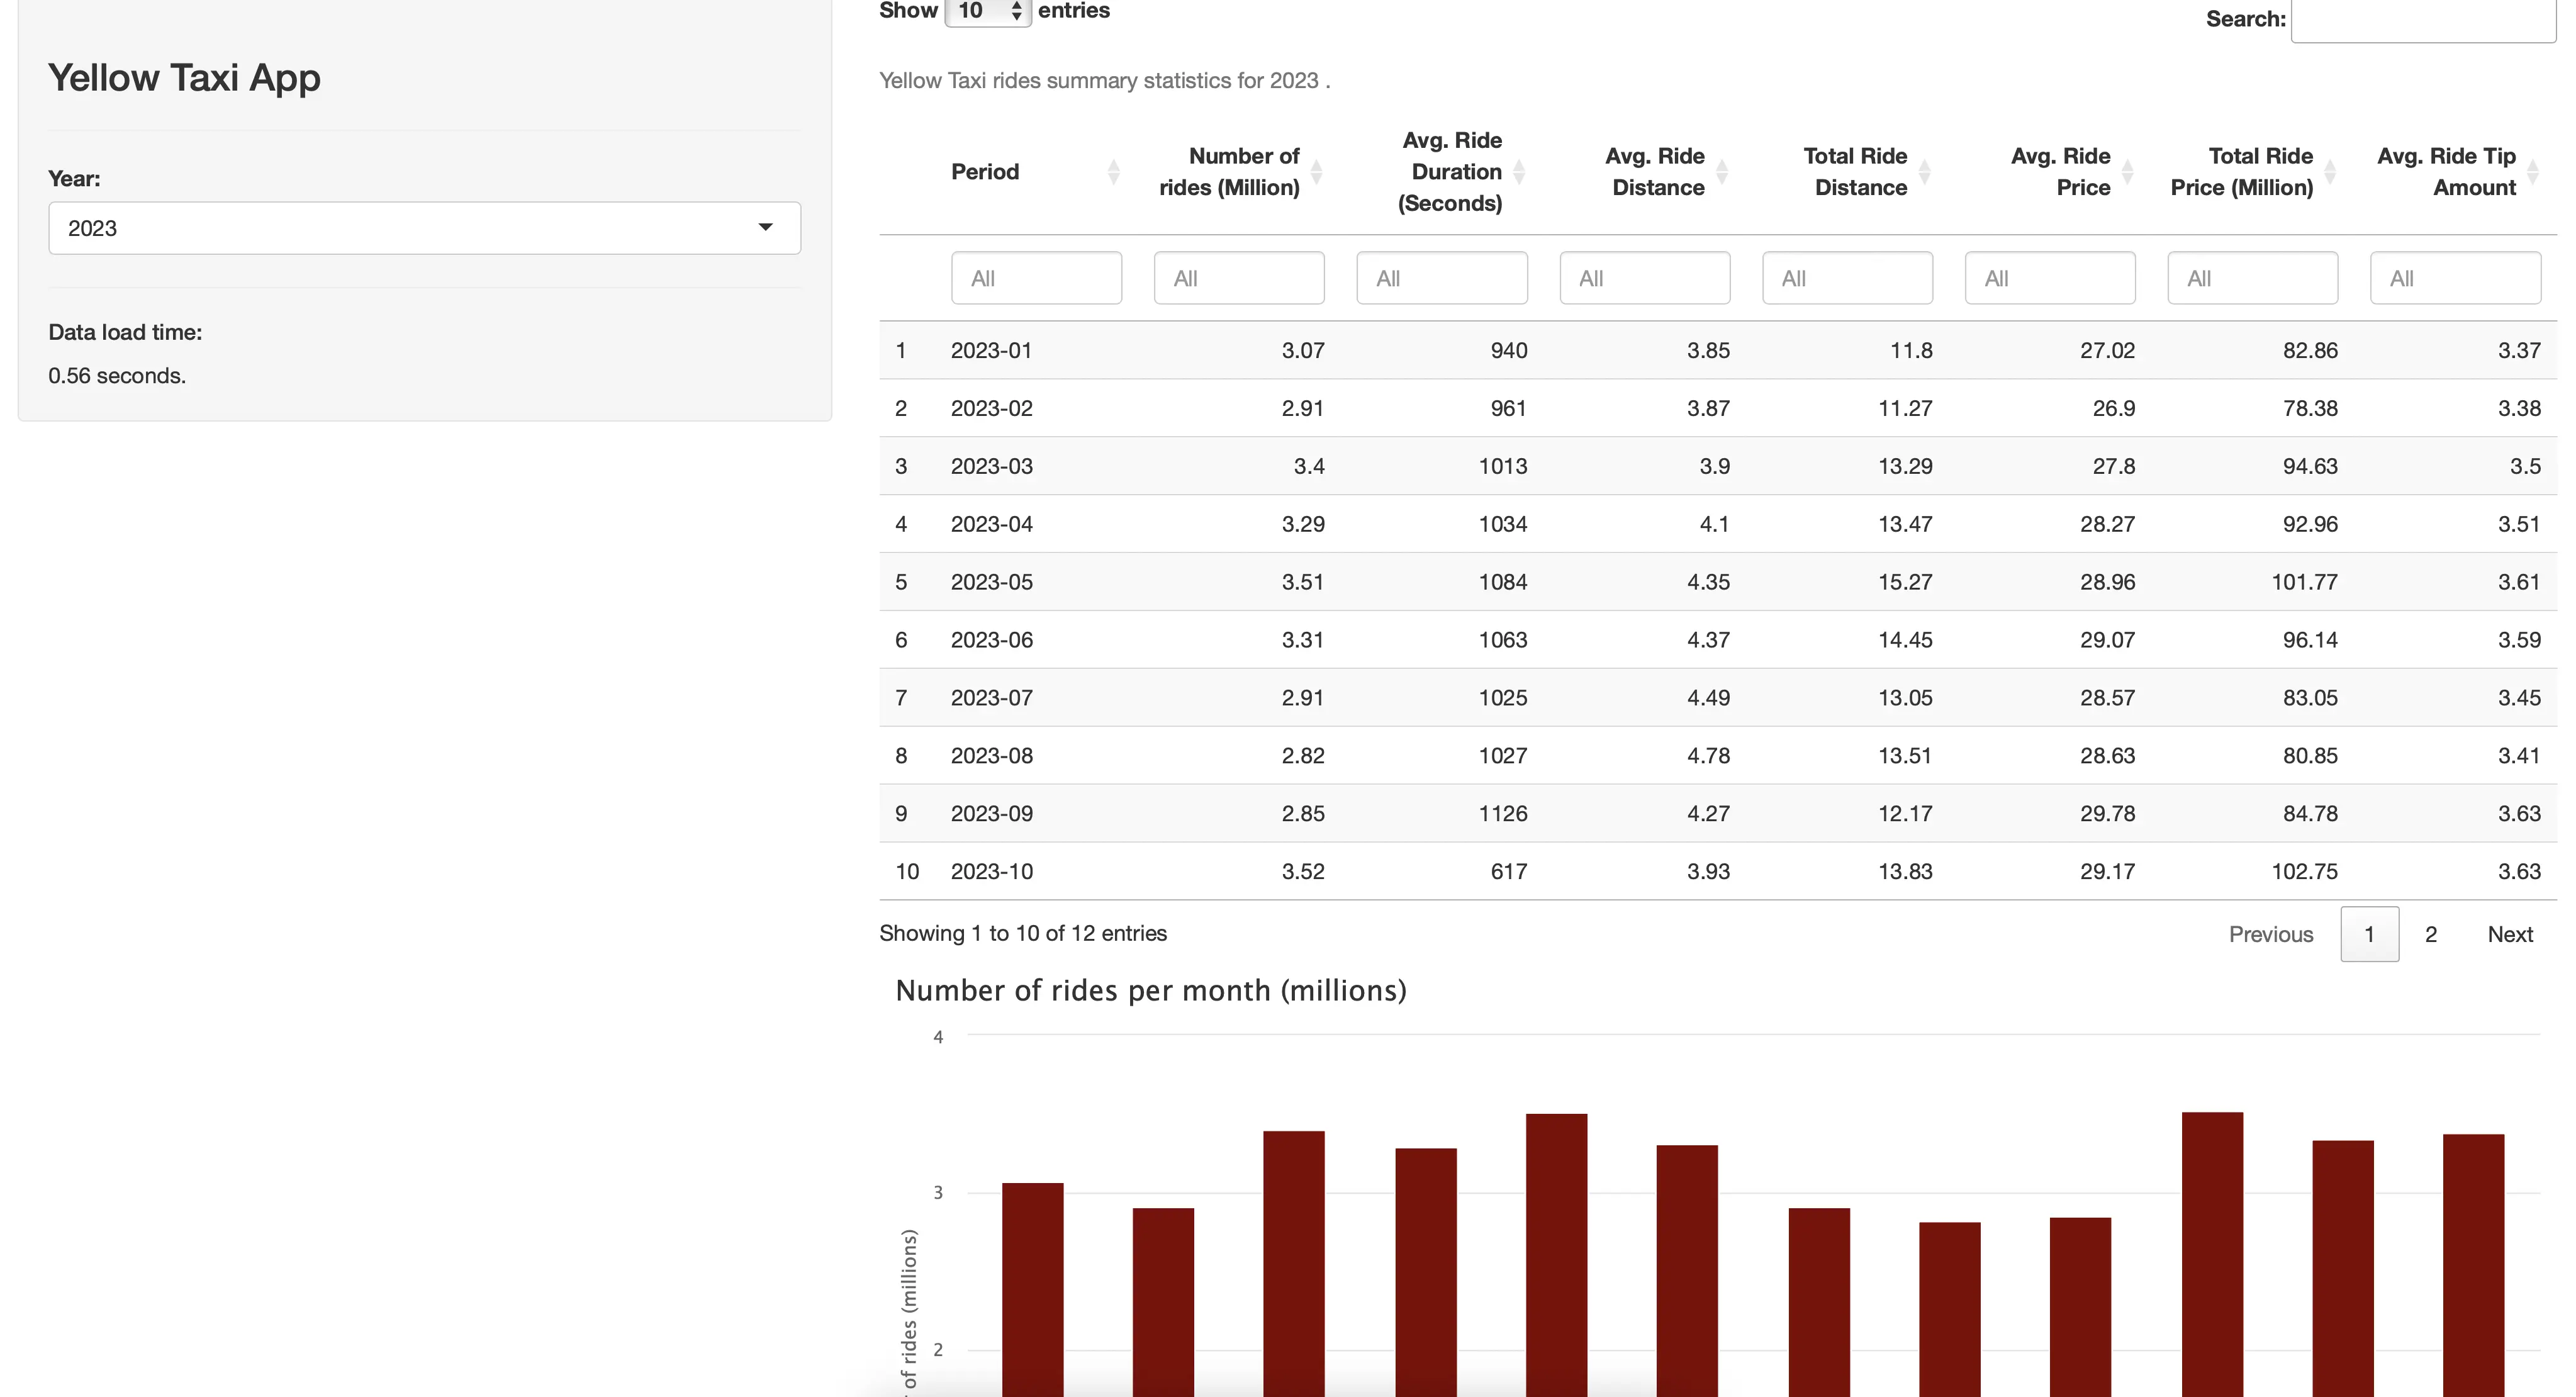Click the 1126 duration value
This screenshot has height=1397, width=2576.
[1503, 814]
